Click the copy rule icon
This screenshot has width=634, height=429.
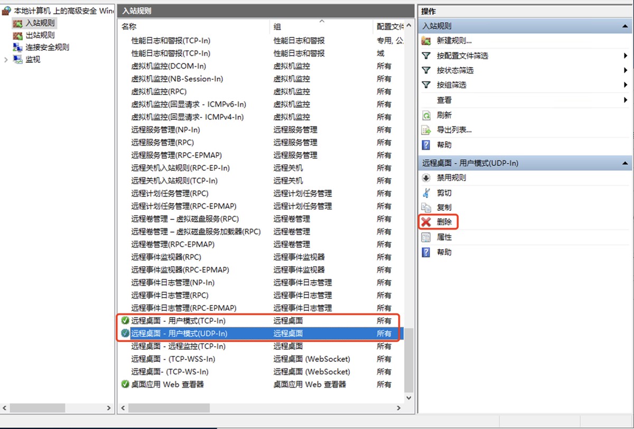[426, 208]
